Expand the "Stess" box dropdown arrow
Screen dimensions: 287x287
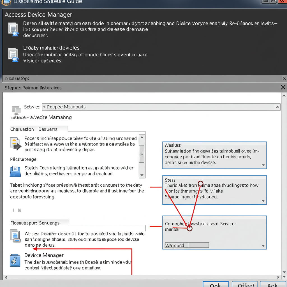(263, 201)
